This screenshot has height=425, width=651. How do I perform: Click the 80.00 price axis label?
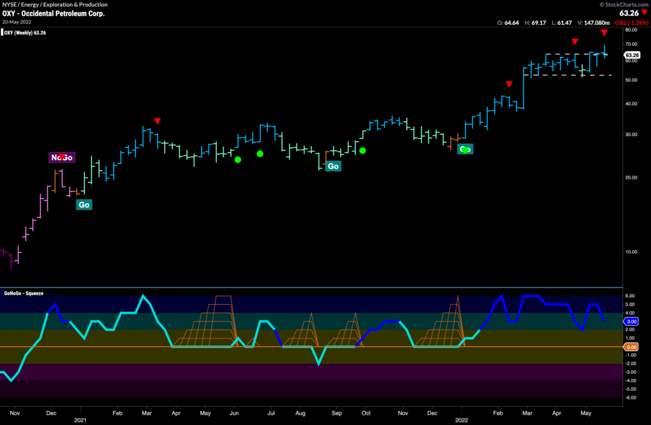click(631, 30)
